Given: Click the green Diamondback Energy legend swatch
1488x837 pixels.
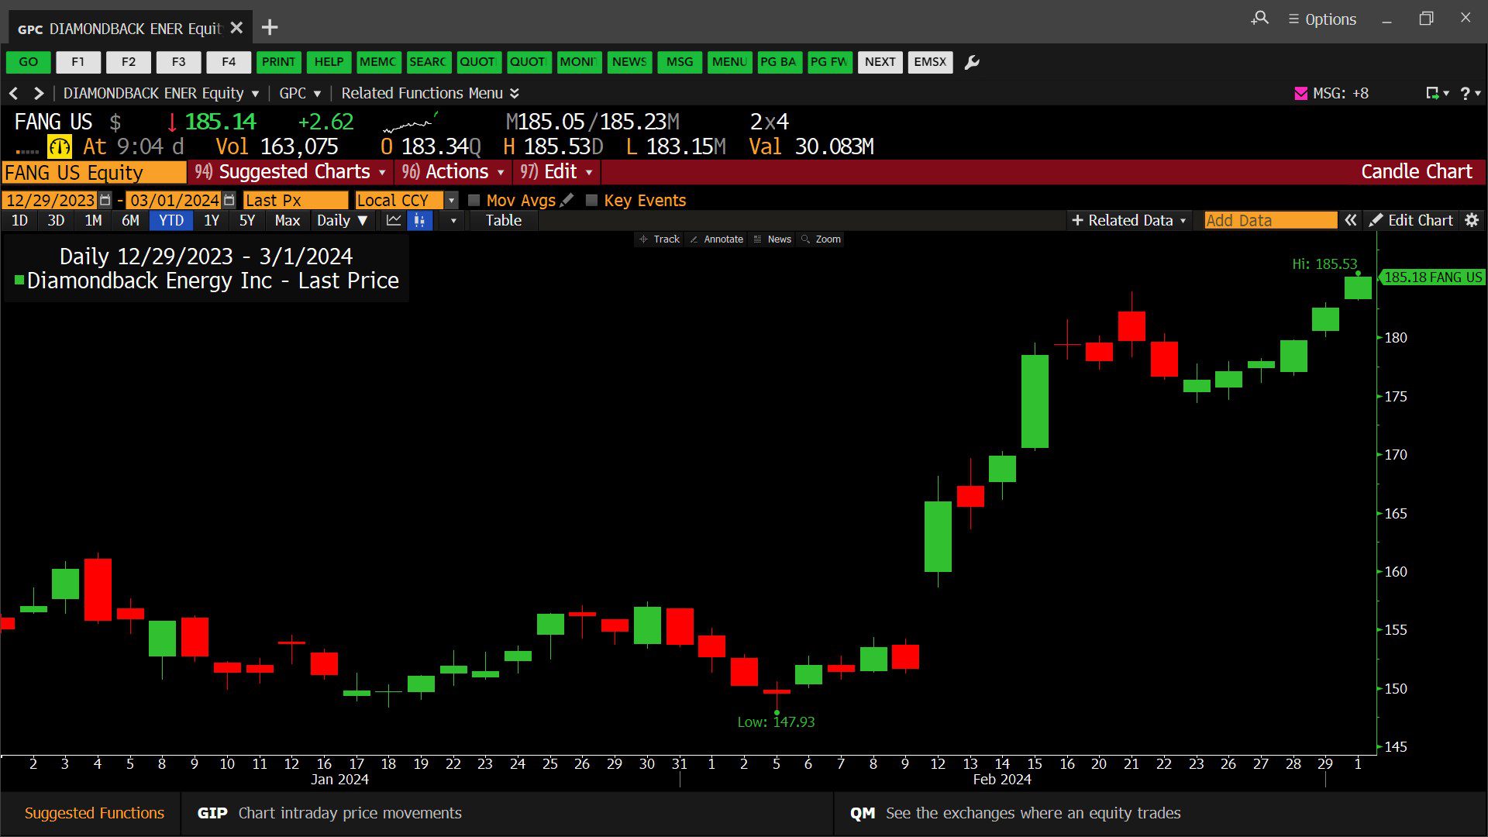Looking at the screenshot, I should click(19, 281).
